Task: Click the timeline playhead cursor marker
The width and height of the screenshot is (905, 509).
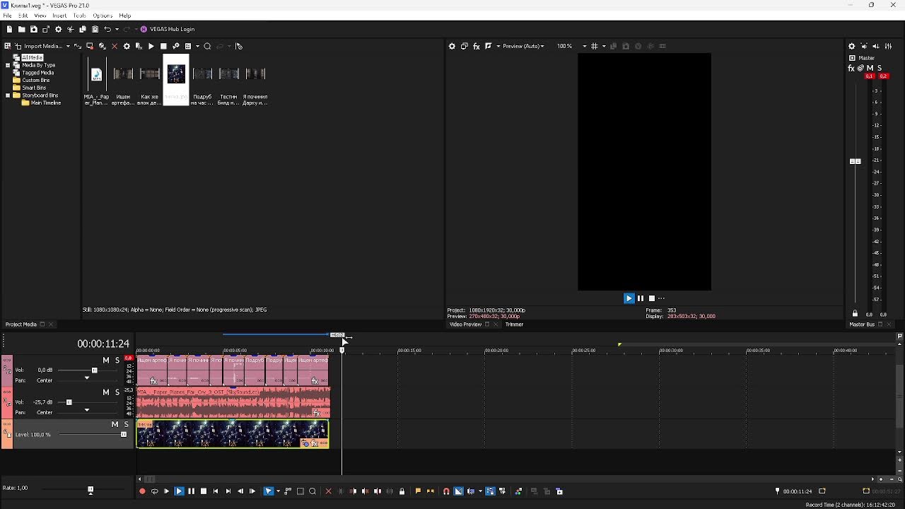Action: pos(342,350)
